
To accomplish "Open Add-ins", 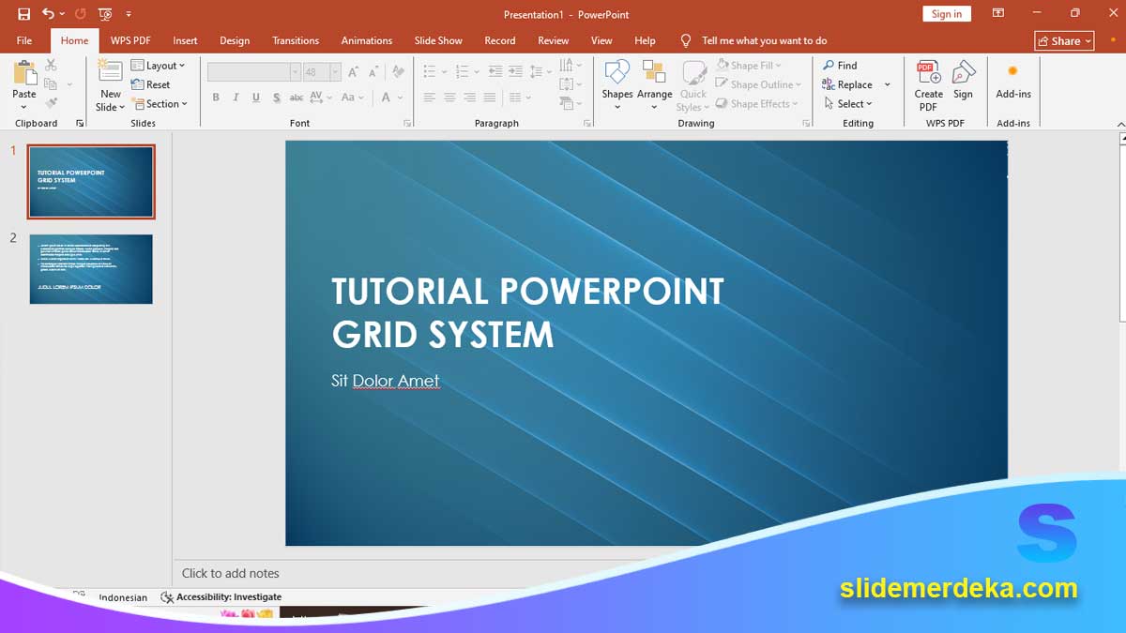I will [x=1012, y=83].
